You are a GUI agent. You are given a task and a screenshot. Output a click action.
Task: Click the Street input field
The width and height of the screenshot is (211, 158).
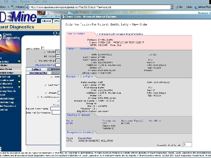(x=59, y=93)
